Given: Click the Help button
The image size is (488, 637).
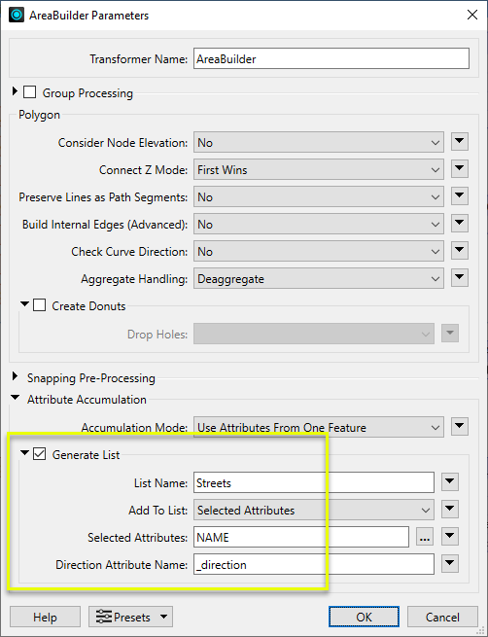Looking at the screenshot, I should point(45,618).
